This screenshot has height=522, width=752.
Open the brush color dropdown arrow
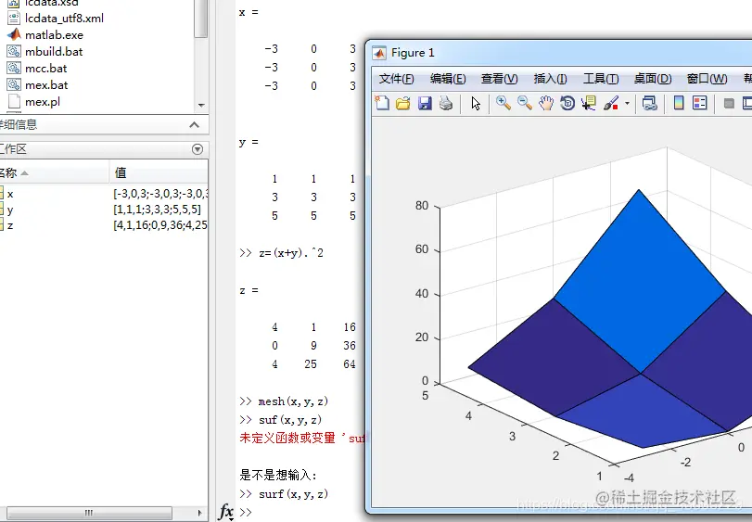pyautogui.click(x=627, y=104)
